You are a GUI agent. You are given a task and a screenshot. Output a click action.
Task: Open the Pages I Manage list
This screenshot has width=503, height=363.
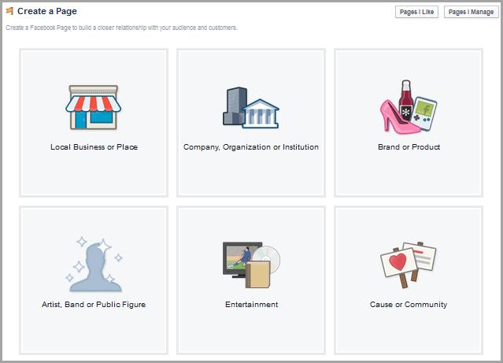point(471,12)
